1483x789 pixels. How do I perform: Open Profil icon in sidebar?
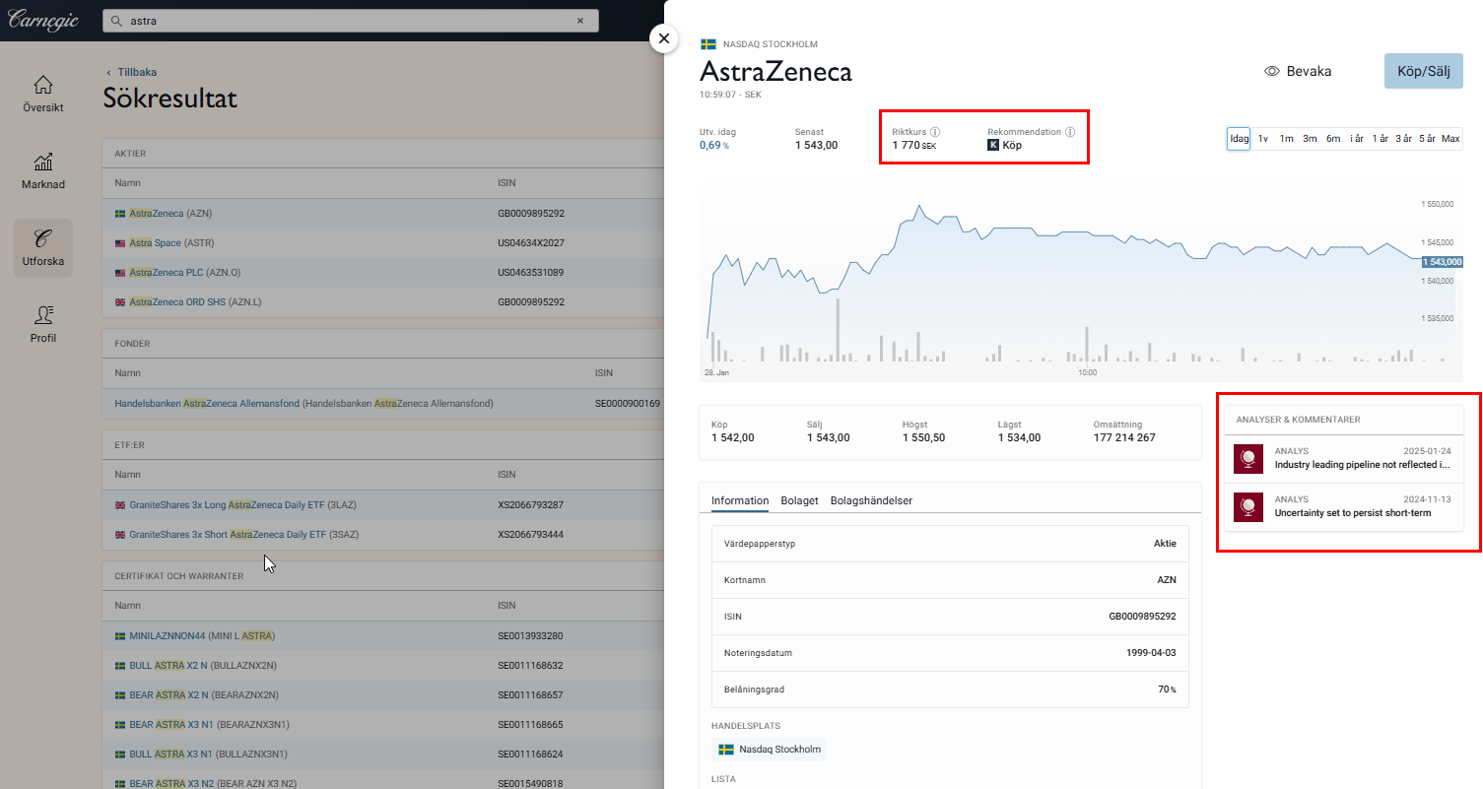pyautogui.click(x=43, y=315)
